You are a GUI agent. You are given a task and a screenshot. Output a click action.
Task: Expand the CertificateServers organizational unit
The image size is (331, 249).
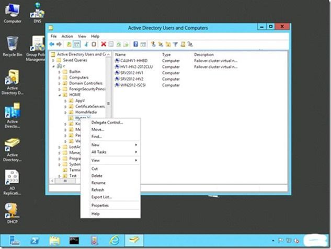click(x=65, y=107)
